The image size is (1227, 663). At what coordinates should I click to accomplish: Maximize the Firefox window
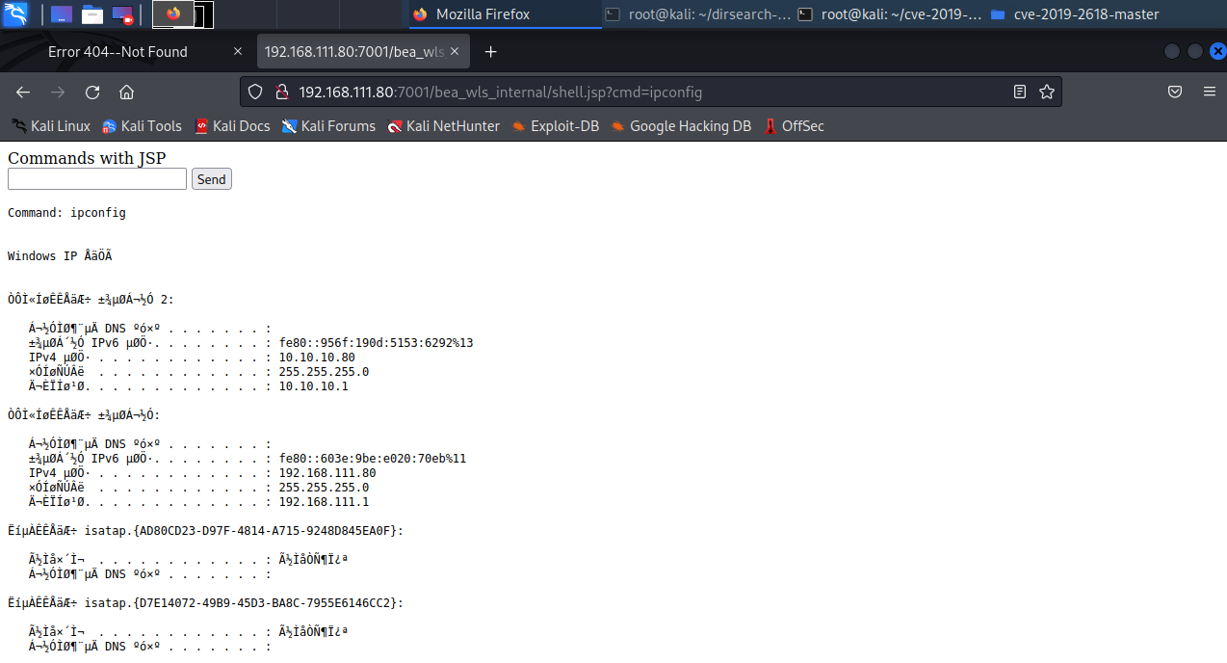tap(1195, 52)
